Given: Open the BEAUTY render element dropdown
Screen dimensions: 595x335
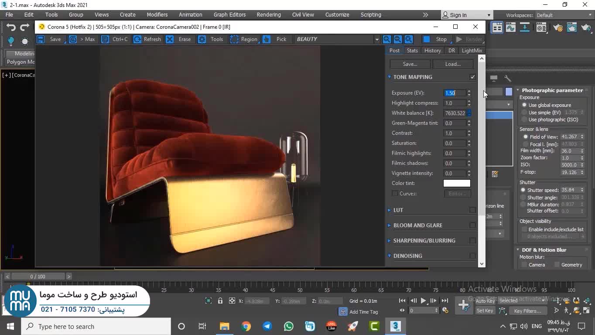Looking at the screenshot, I should (376, 39).
